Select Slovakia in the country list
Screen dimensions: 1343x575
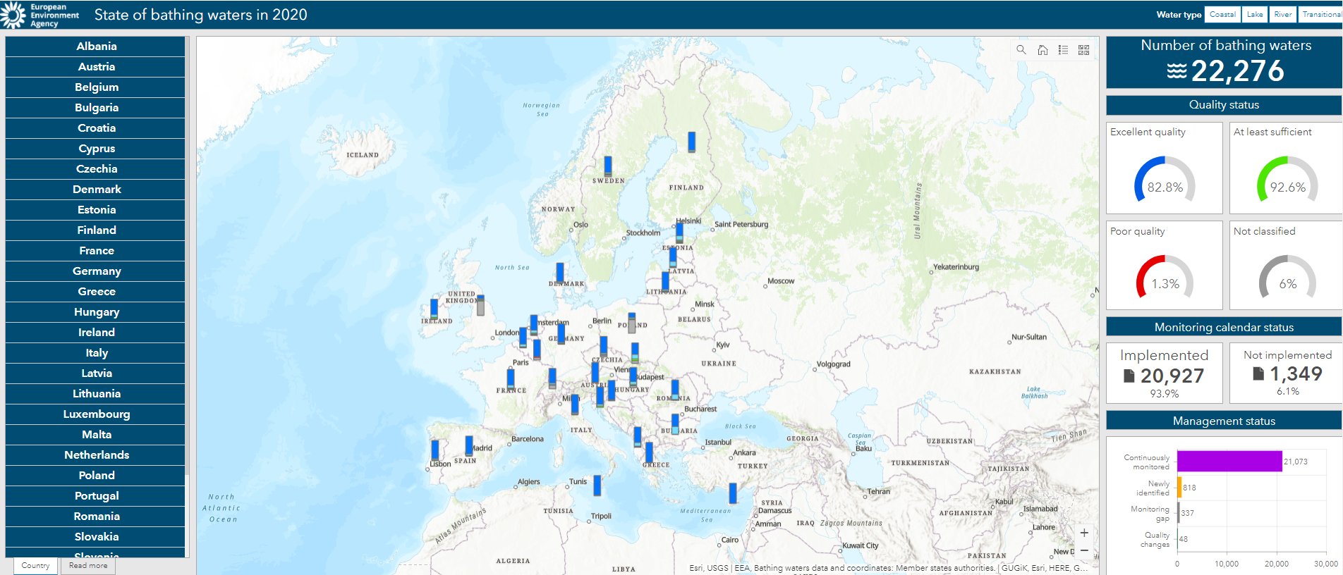95,537
